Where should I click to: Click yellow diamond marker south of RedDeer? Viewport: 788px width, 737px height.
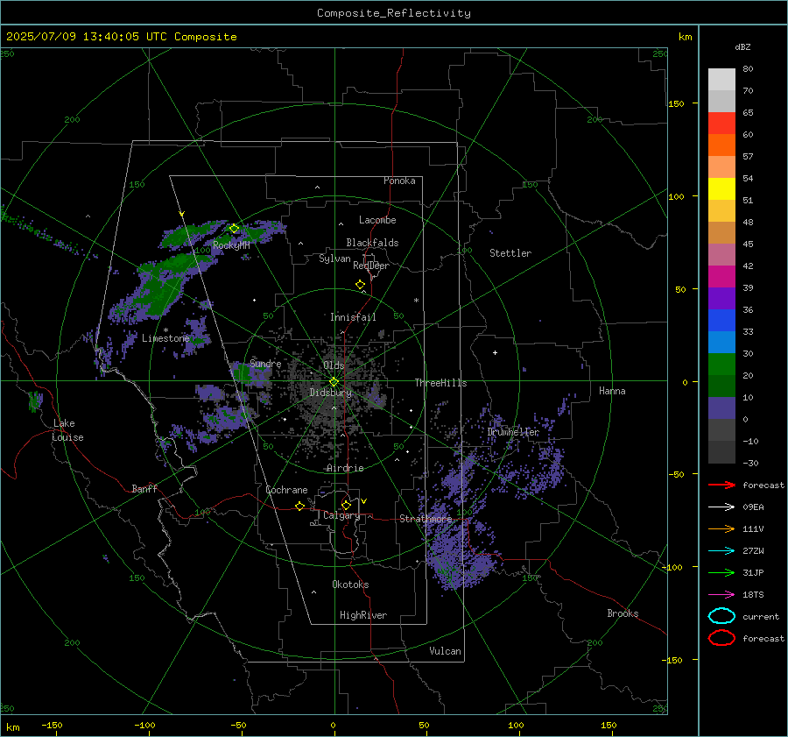pos(361,285)
